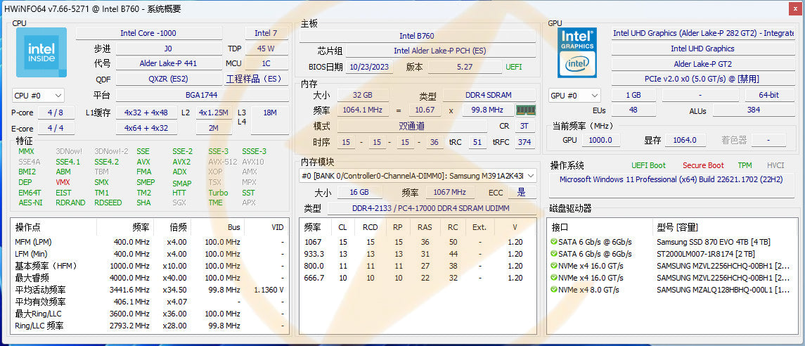Open the CPU #0 selector dropdown
Viewport: 805px width, 346px height.
38,96
